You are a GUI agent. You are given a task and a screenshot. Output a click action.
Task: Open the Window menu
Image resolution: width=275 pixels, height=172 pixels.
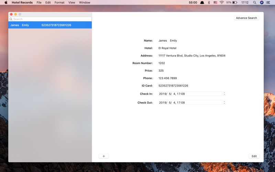coord(85,2)
